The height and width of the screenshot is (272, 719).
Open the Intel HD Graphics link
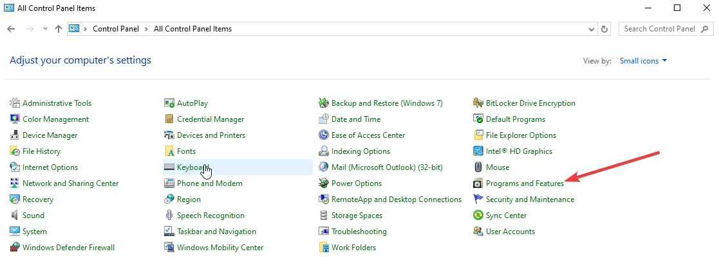(519, 151)
